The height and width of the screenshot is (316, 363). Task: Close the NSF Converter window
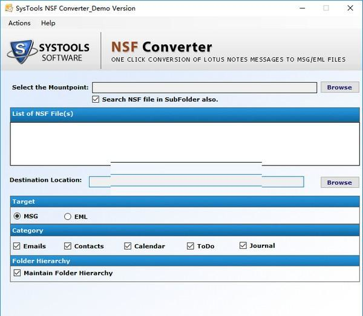350,8
